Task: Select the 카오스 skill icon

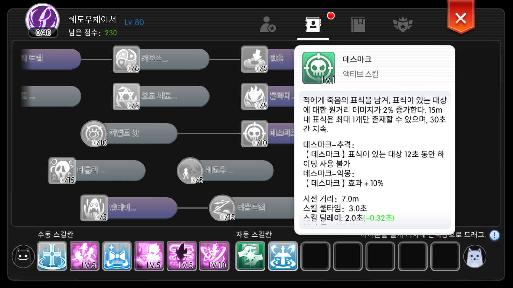Action: coord(126,59)
